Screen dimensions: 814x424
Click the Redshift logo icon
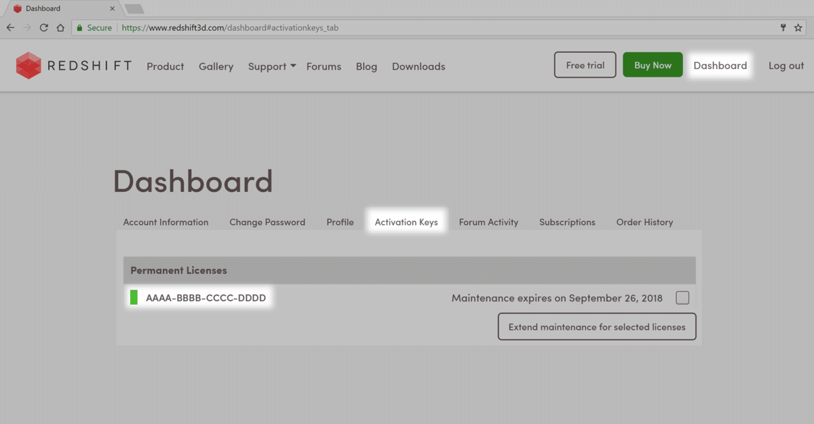pyautogui.click(x=28, y=66)
